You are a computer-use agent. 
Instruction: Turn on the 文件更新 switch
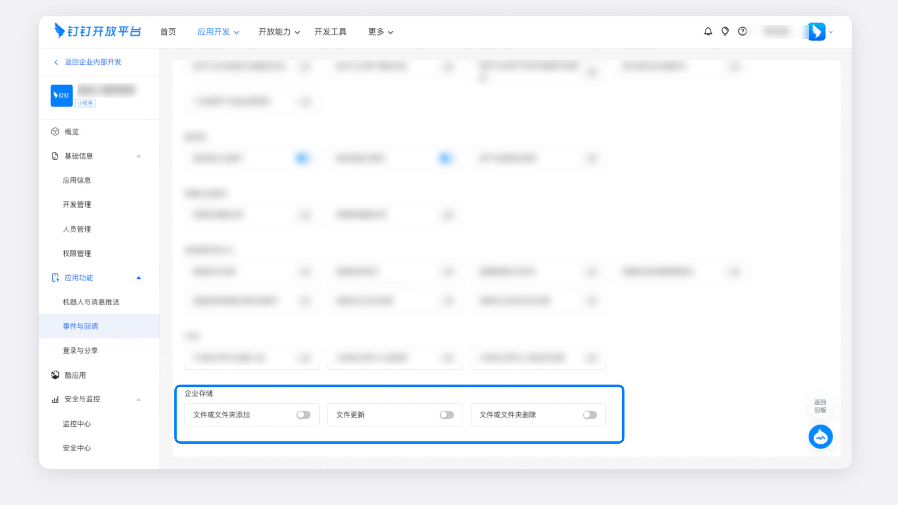point(447,415)
